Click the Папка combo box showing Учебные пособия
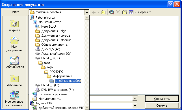This screenshot has height=110, width=182. (x=59, y=12)
